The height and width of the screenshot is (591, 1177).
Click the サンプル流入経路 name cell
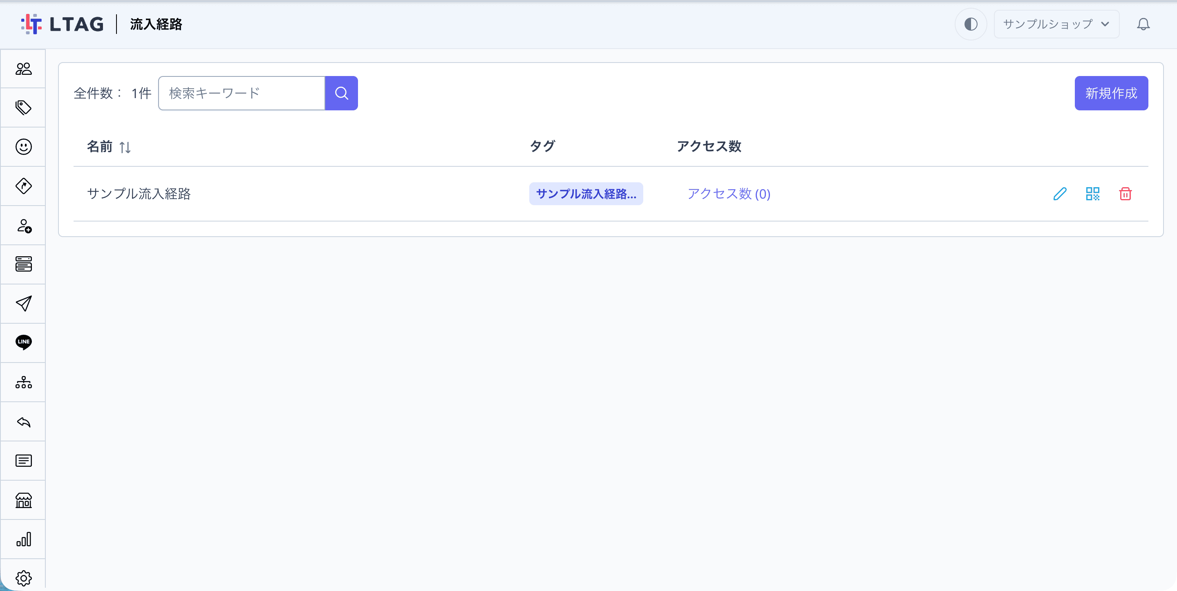[x=139, y=194]
